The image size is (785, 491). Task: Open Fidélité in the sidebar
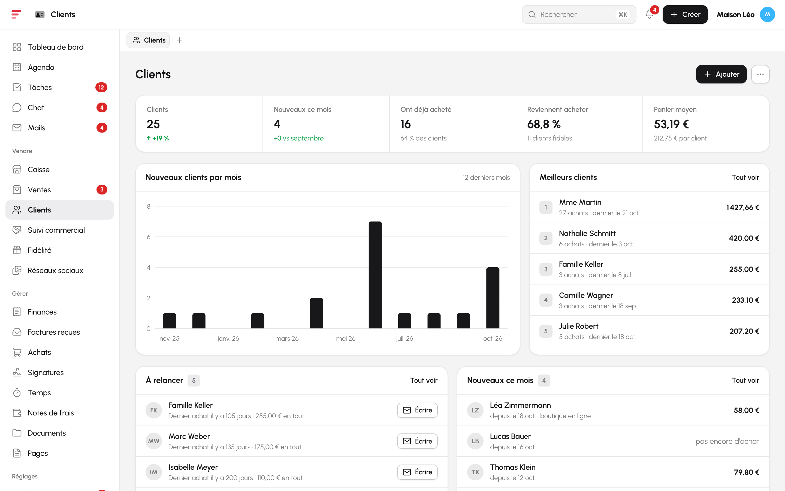(x=60, y=250)
